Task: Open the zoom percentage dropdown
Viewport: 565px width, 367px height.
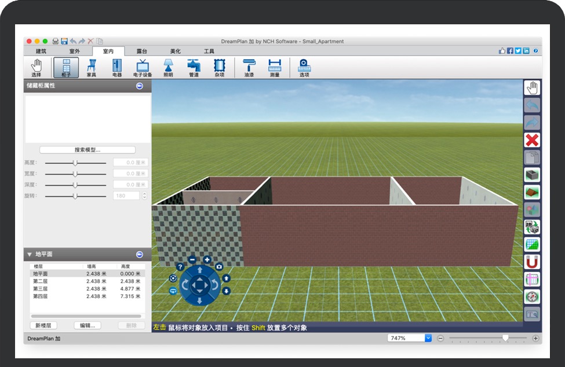Action: [x=428, y=338]
